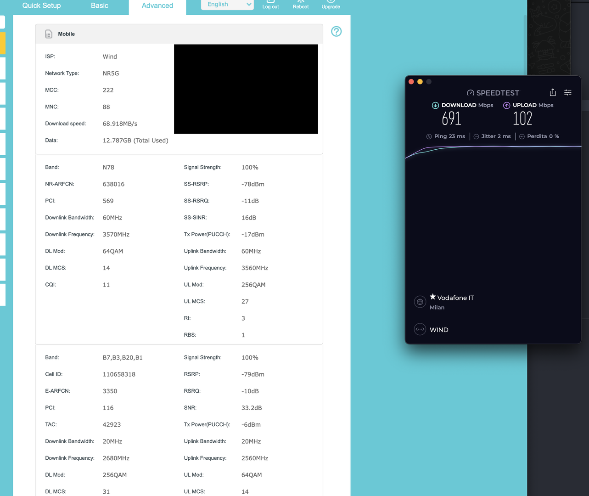Screen dimensions: 589x496
Task: Click the MNC value 88
Action: [106, 107]
